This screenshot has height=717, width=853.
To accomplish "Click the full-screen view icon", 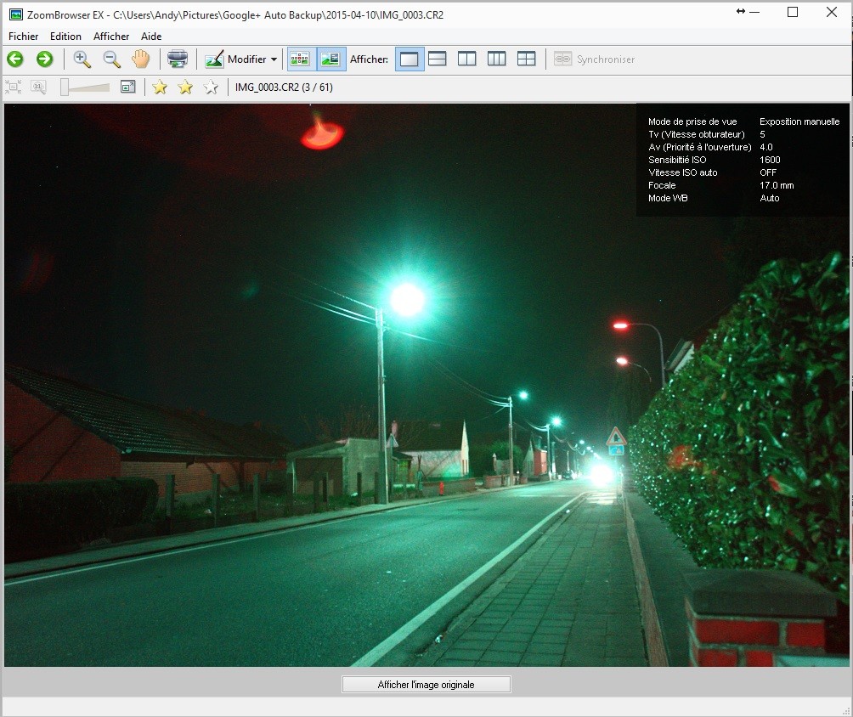I will click(x=127, y=87).
